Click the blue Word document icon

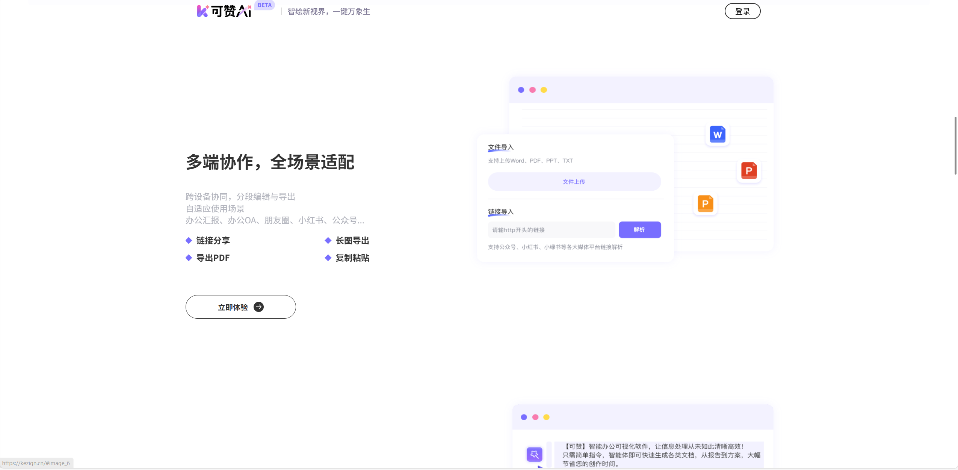[x=717, y=134]
